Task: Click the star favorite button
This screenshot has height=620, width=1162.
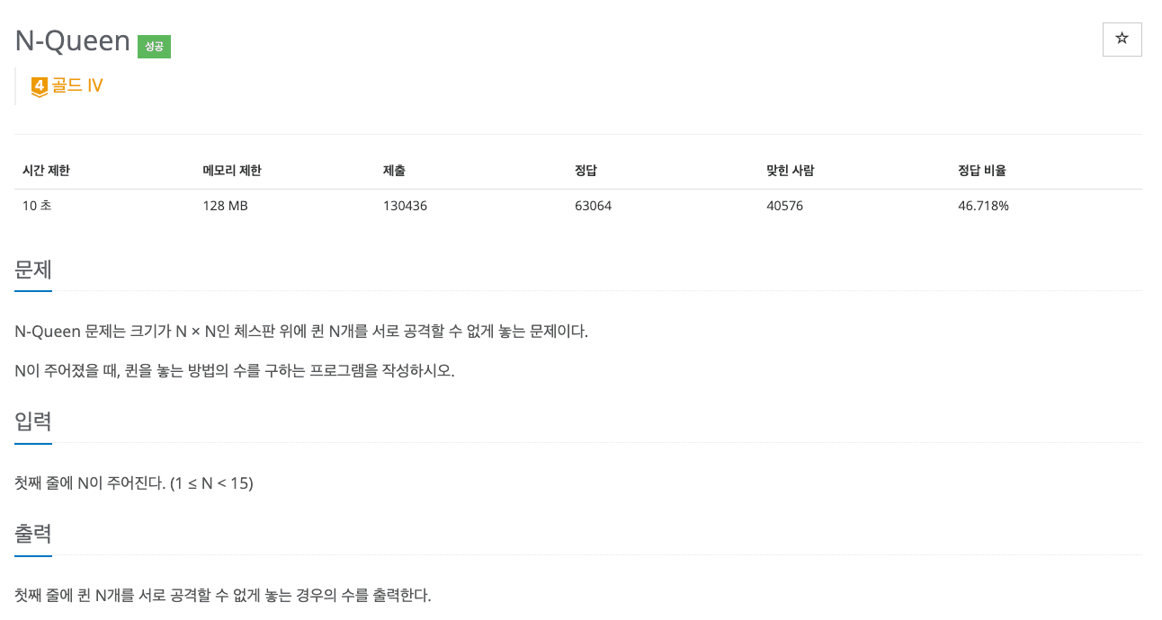Action: 1122,40
